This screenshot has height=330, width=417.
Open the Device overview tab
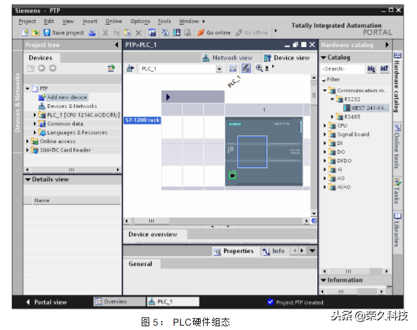click(x=153, y=235)
